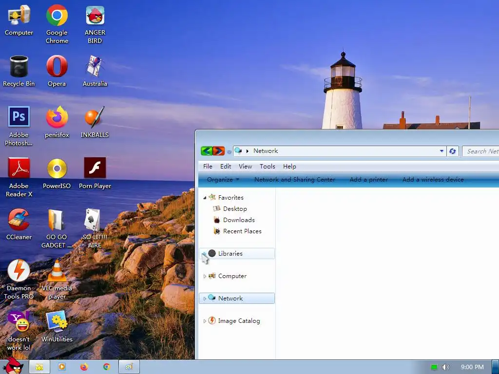
Task: Refresh the Network folder view
Action: coord(452,151)
